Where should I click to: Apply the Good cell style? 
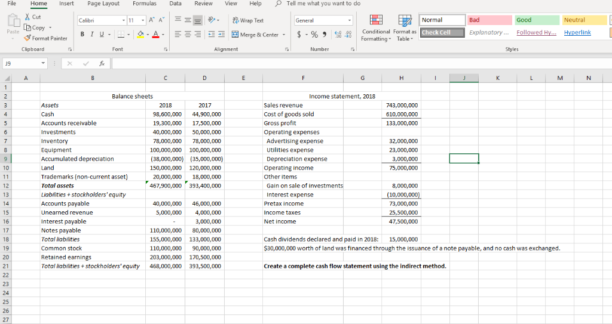(x=537, y=20)
